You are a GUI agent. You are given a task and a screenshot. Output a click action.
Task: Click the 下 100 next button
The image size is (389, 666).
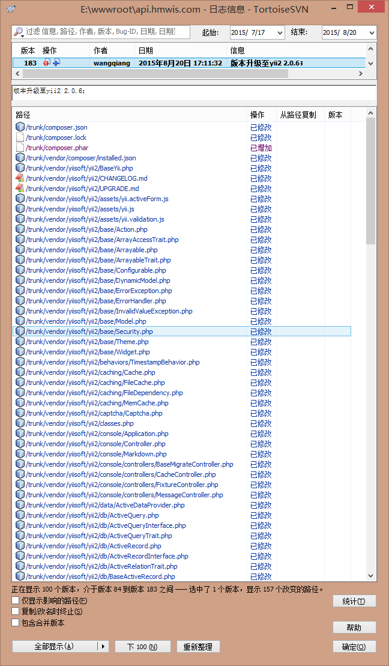(143, 646)
